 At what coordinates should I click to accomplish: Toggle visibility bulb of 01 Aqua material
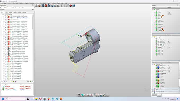[x=156, y=67]
